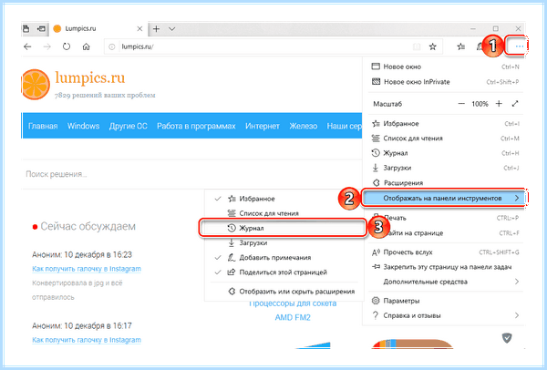
Task: Choose Печать in the menu
Action: click(446, 218)
